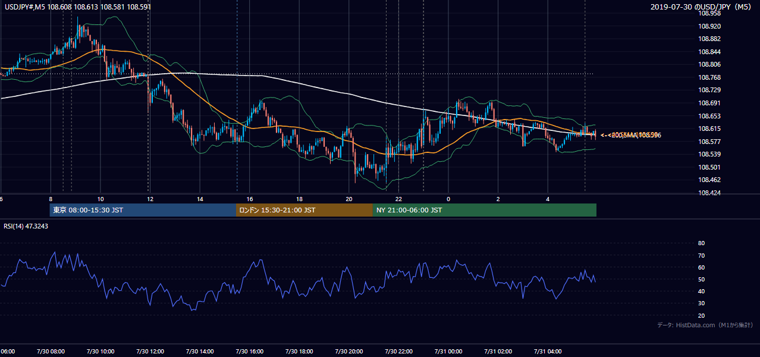
Task: Click the 108.462 price axis label
Action: (x=709, y=180)
